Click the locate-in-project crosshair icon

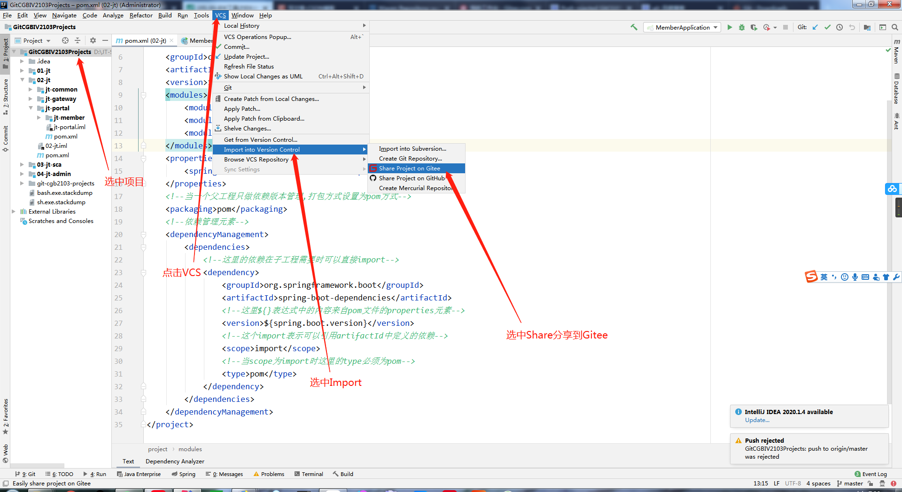pos(65,40)
